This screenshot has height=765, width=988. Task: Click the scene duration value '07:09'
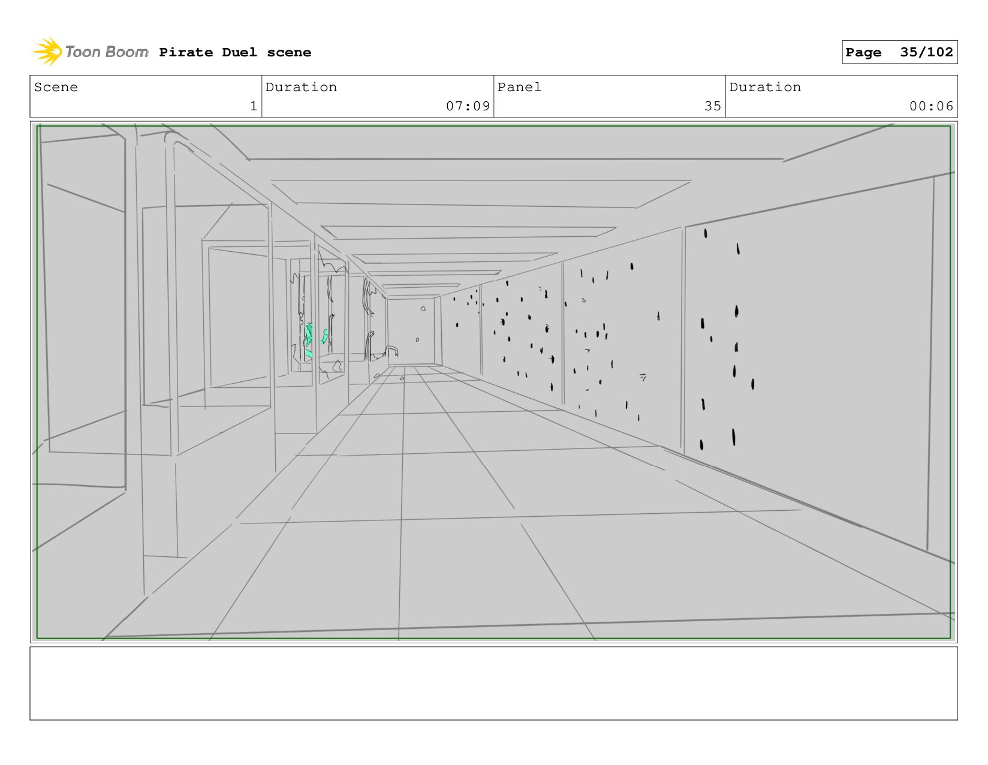[468, 106]
